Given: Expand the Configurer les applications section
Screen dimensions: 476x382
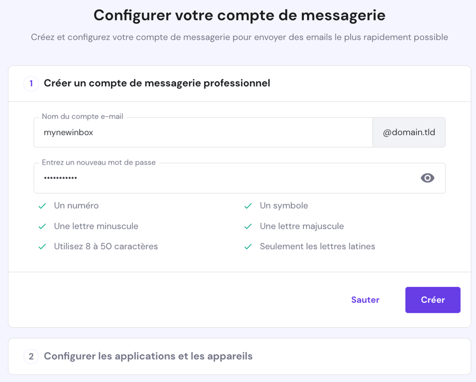Looking at the screenshot, I should click(x=148, y=356).
